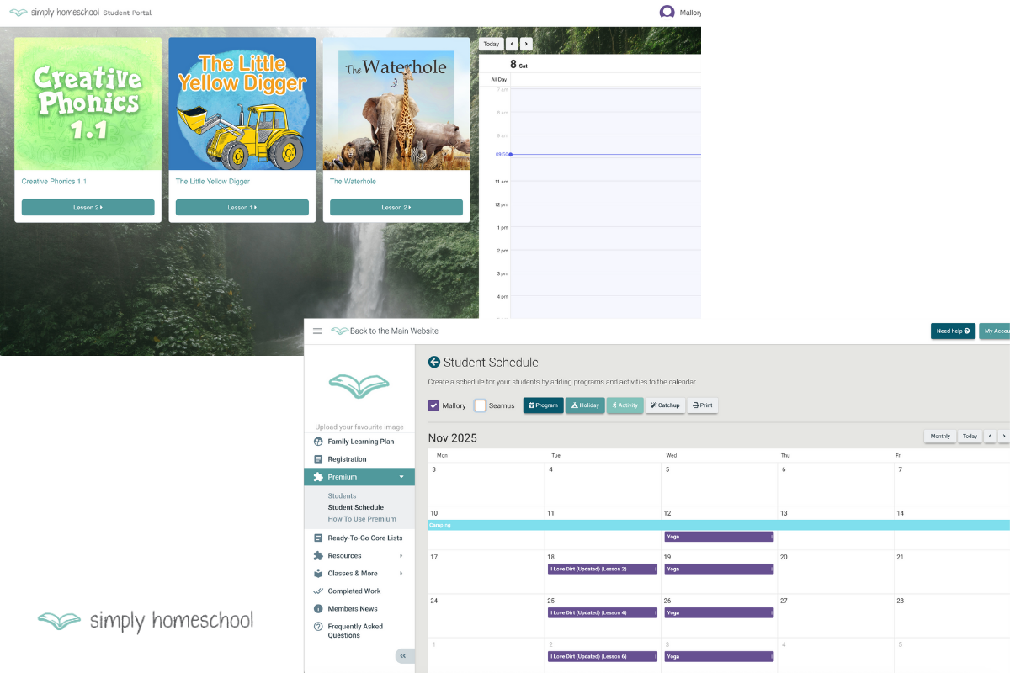This screenshot has width=1010, height=673.
Task: Click the Holiday button
Action: (584, 405)
